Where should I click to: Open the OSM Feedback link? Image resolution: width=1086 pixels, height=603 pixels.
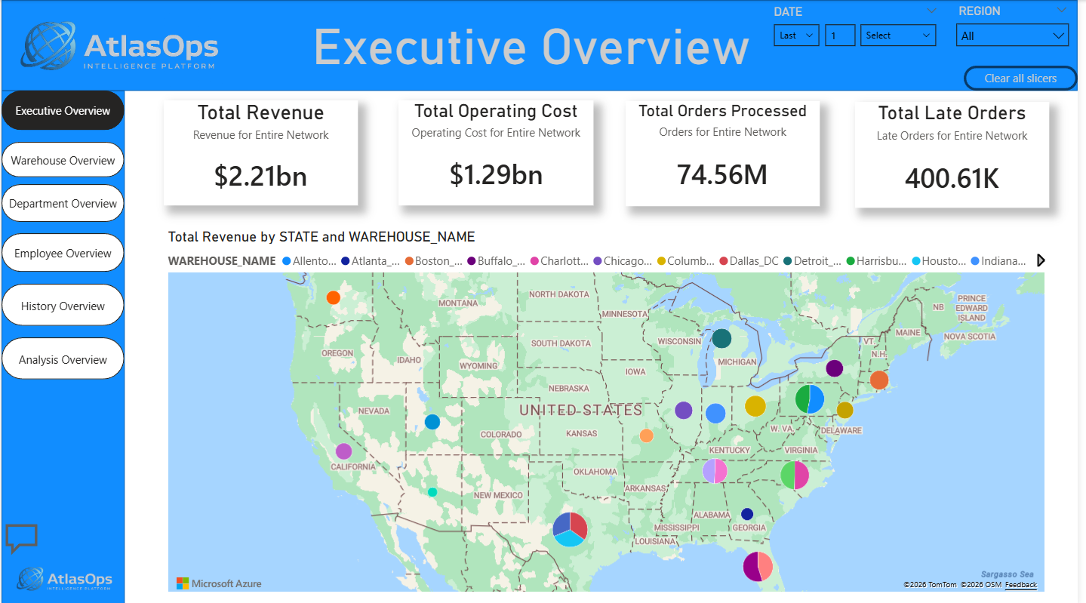pyautogui.click(x=1020, y=584)
